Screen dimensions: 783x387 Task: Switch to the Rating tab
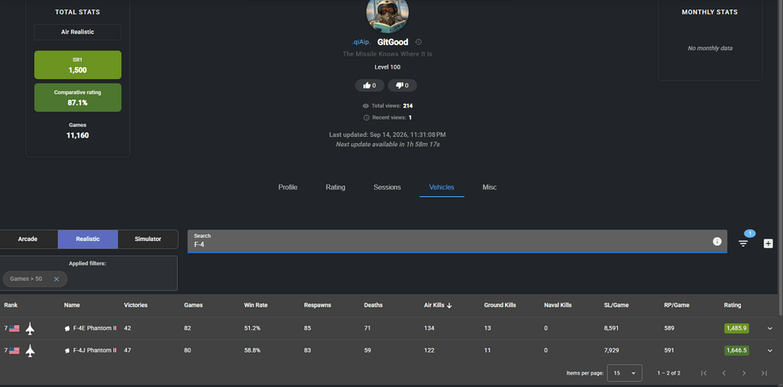coord(336,188)
